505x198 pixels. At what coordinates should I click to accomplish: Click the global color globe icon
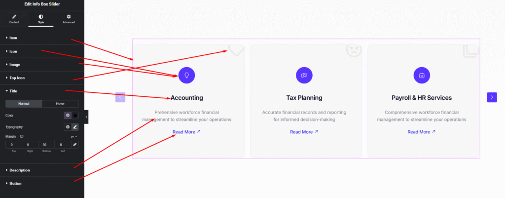point(68,116)
